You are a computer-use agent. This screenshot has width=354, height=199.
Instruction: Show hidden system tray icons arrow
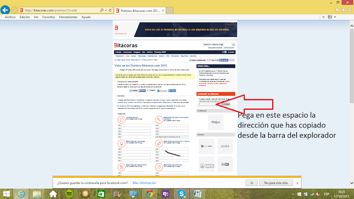(293, 194)
